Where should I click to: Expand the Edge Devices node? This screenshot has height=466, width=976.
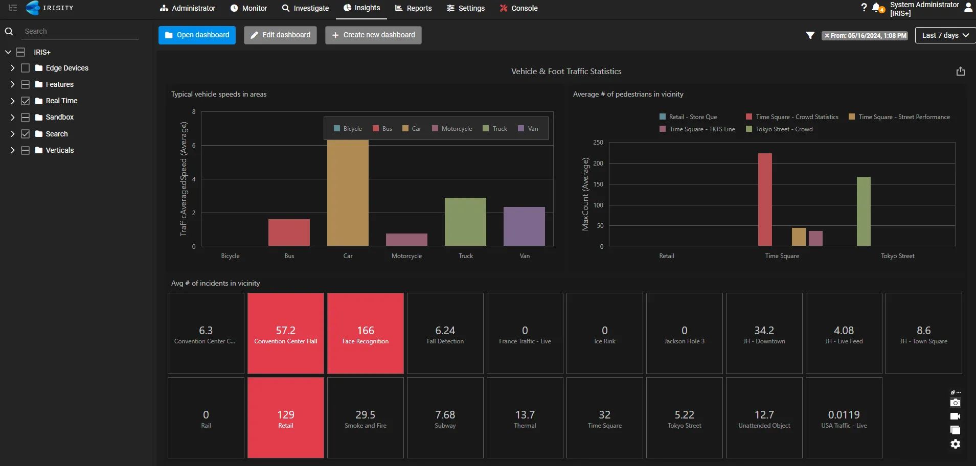click(12, 68)
